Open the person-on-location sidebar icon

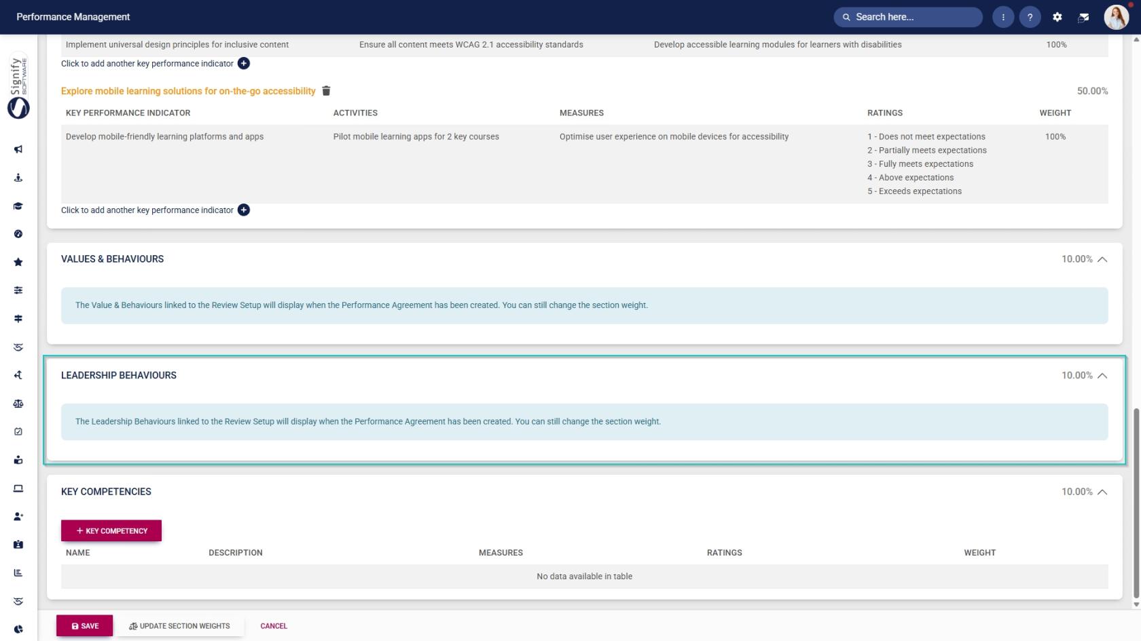[18, 178]
